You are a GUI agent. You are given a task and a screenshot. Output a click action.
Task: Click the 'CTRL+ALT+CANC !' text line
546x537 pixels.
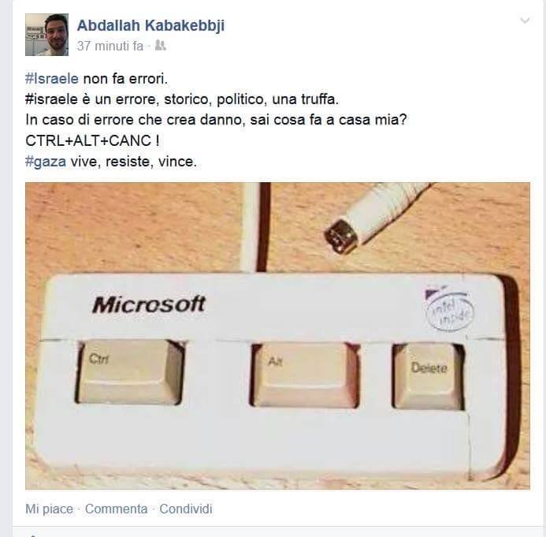[93, 141]
